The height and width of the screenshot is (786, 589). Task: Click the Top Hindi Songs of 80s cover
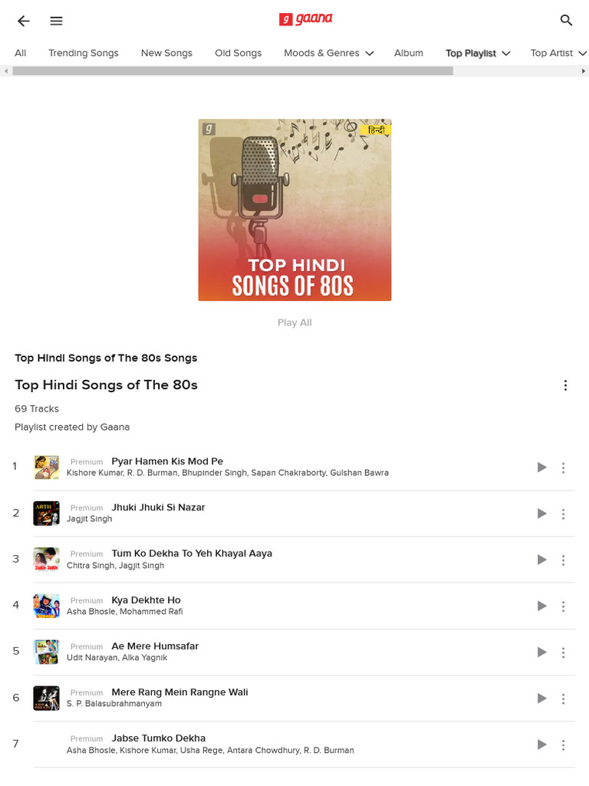294,210
